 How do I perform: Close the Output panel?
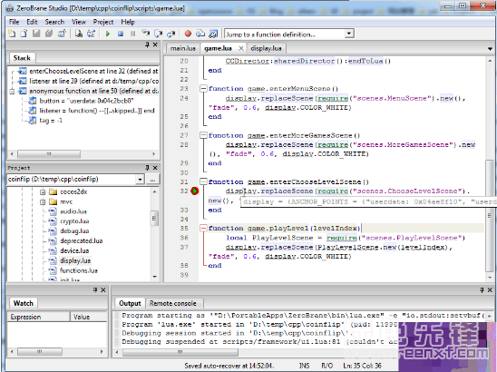pyautogui.click(x=490, y=289)
